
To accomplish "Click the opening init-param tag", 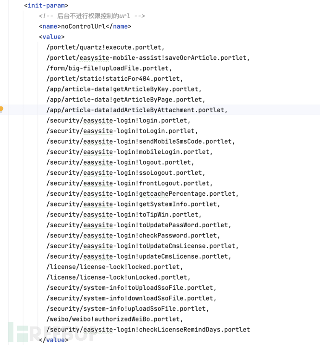I will pos(46,6).
